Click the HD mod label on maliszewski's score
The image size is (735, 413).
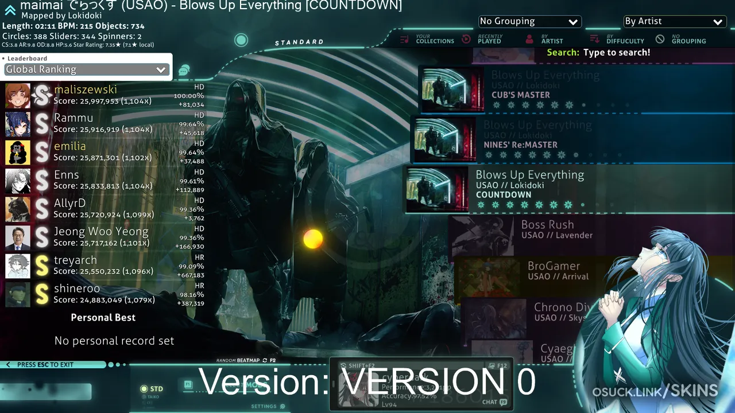pyautogui.click(x=199, y=87)
